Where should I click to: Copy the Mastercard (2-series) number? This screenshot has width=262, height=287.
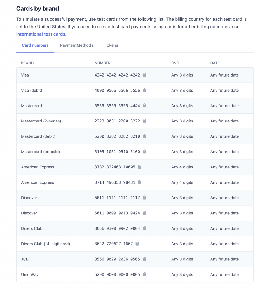[144, 121]
